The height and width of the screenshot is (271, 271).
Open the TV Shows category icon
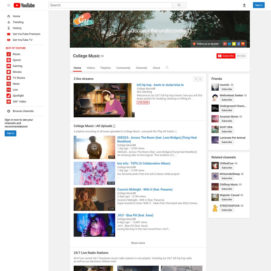click(x=9, y=78)
